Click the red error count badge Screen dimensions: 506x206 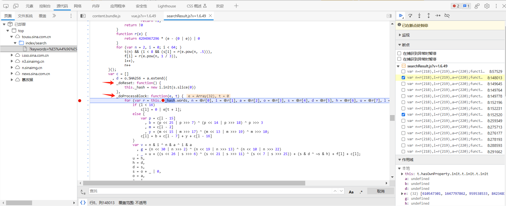pos(456,6)
